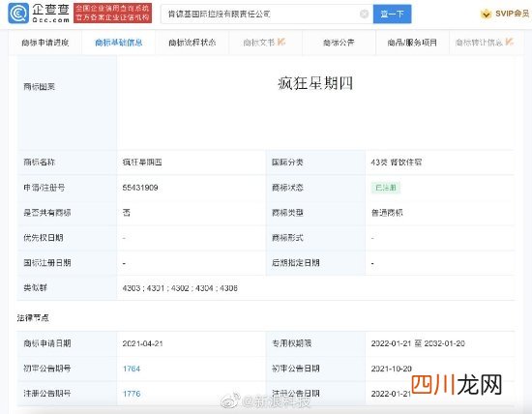Select application date 2021-04-21
532x414 pixels.
142,343
